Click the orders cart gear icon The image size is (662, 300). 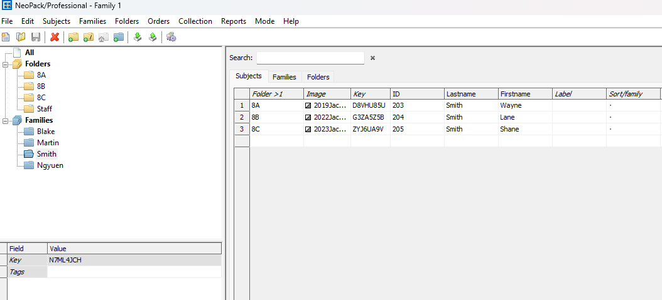171,38
